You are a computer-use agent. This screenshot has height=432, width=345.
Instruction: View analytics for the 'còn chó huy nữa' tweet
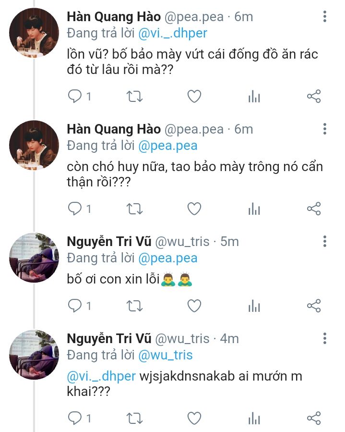[254, 209]
